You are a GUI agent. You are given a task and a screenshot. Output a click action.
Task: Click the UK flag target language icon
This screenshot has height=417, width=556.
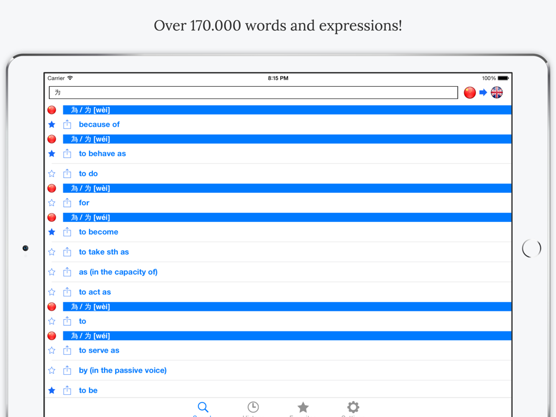click(x=497, y=92)
